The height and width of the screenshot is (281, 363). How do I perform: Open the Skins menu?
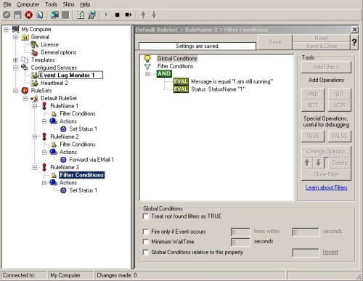(68, 4)
